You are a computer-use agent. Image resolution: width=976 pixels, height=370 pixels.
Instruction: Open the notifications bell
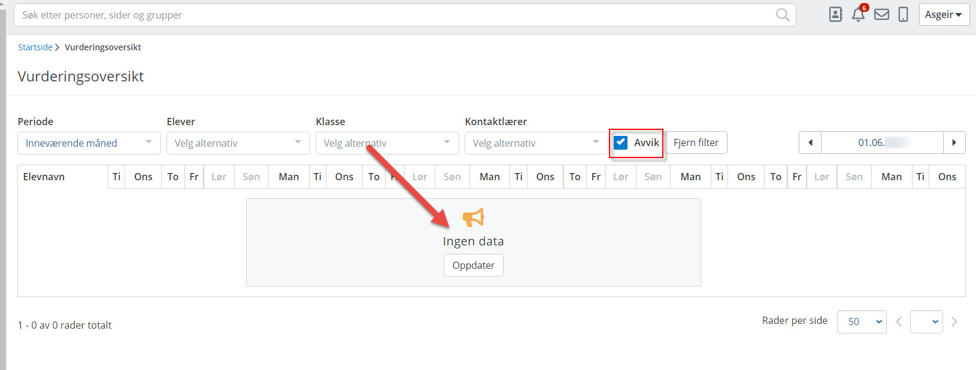(858, 15)
